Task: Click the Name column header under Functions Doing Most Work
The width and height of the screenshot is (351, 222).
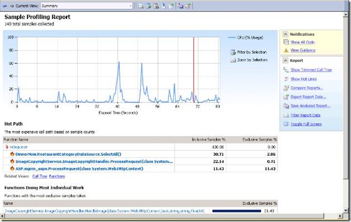Action: pos(107,204)
